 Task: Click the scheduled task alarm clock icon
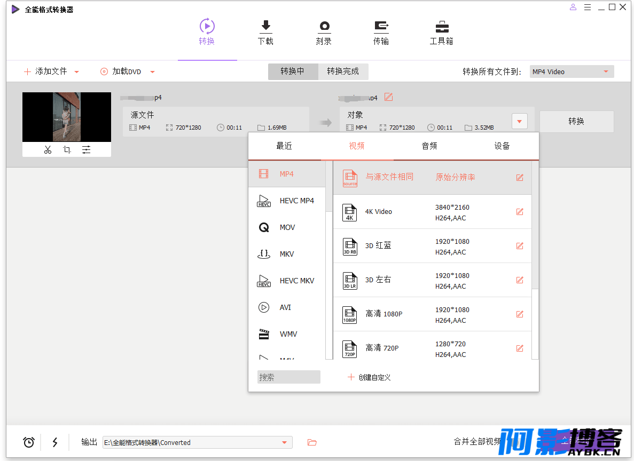pos(29,442)
